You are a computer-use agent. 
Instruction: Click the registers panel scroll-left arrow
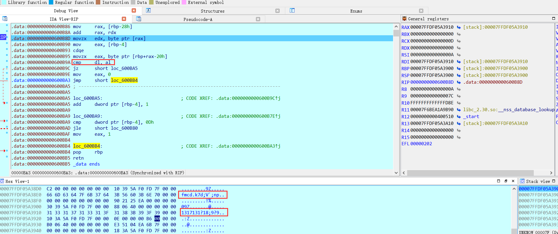404,173
